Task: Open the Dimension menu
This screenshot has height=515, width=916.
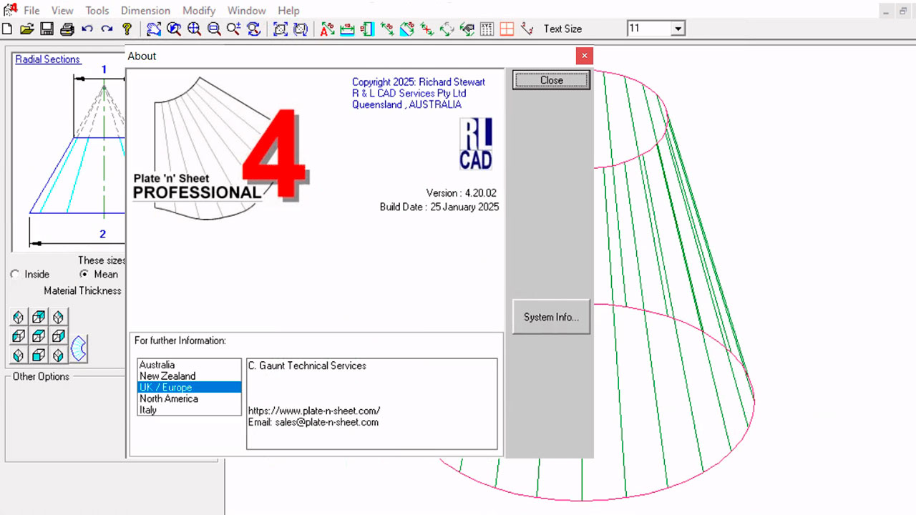Action: pos(145,10)
